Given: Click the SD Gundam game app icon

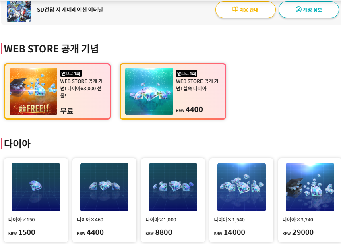Looking at the screenshot, I should point(19,11).
